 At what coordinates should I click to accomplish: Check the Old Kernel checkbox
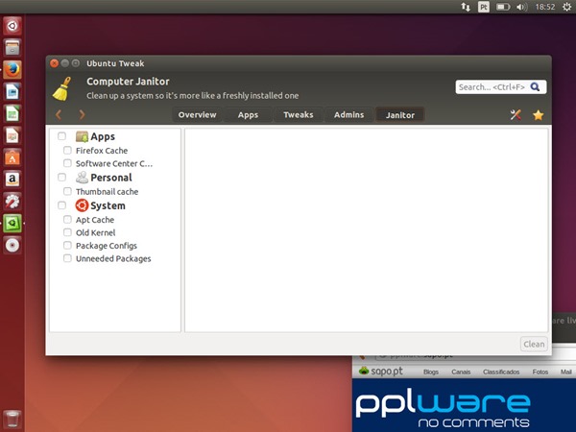click(67, 232)
